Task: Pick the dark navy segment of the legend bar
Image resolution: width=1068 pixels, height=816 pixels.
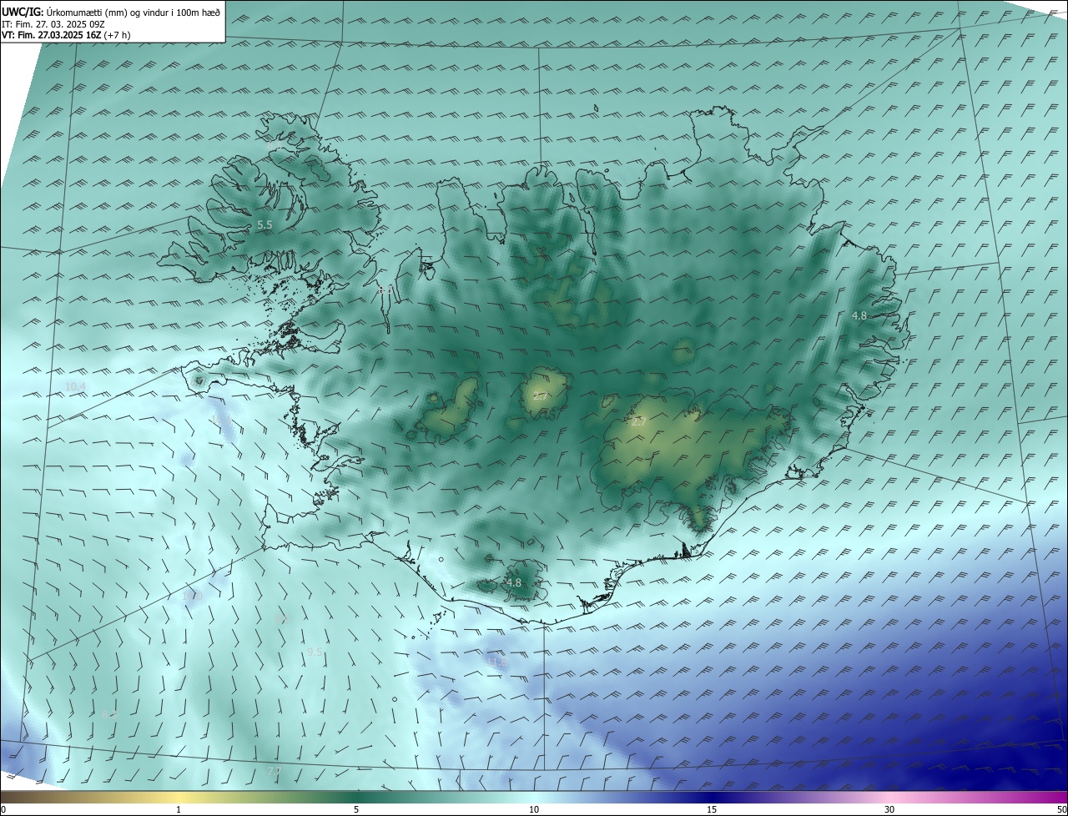Action: pyautogui.click(x=712, y=797)
